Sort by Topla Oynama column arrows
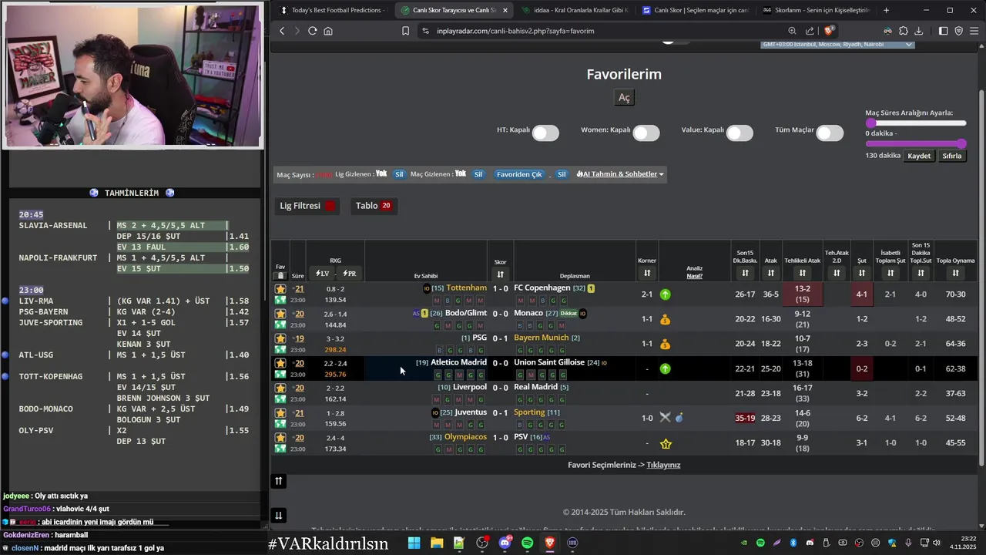986x555 pixels. click(x=955, y=273)
